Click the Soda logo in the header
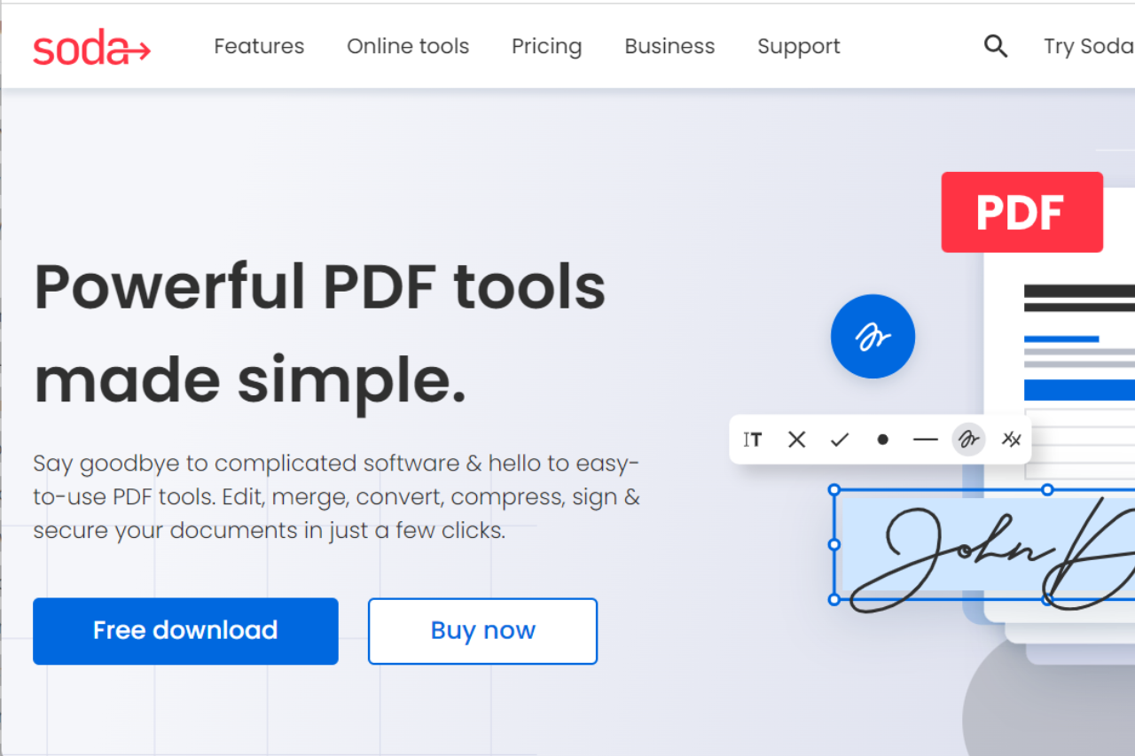The height and width of the screenshot is (756, 1135). 92,47
